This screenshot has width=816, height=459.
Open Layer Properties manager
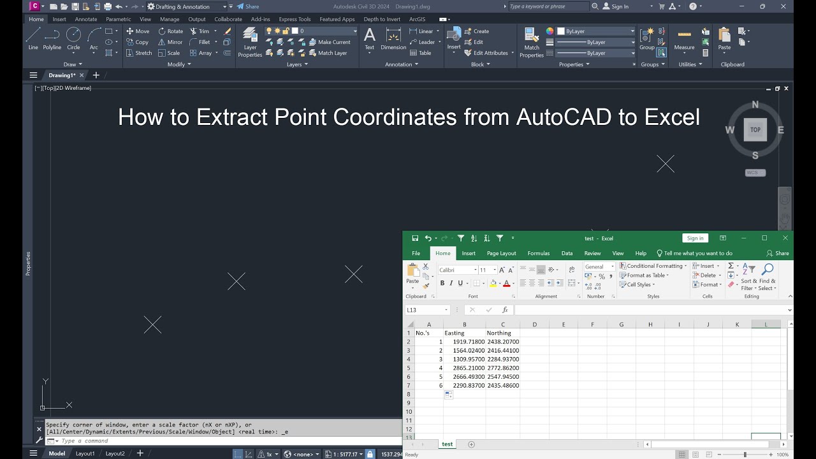tap(250, 42)
